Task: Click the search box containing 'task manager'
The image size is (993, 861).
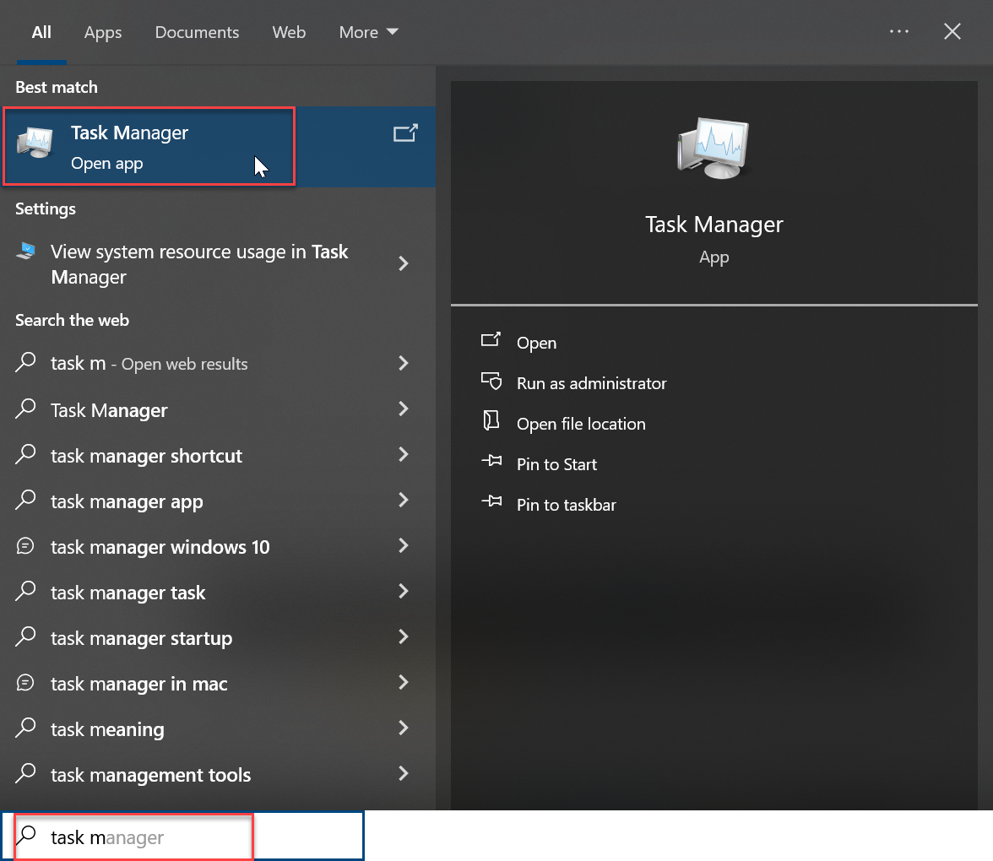Action: [x=182, y=837]
